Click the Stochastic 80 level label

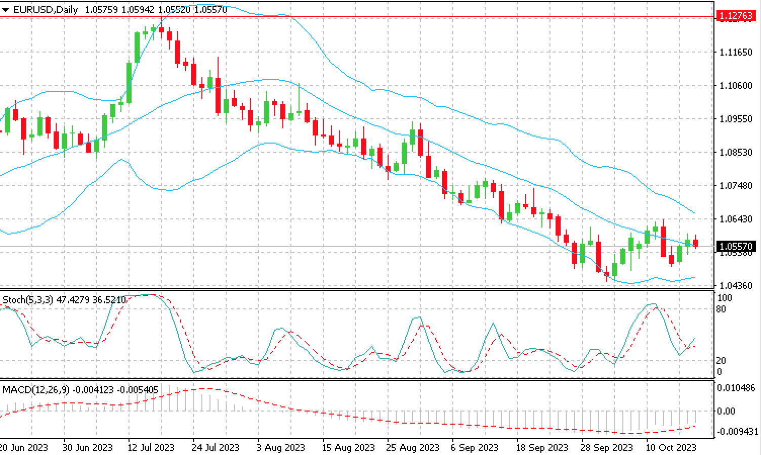click(721, 309)
